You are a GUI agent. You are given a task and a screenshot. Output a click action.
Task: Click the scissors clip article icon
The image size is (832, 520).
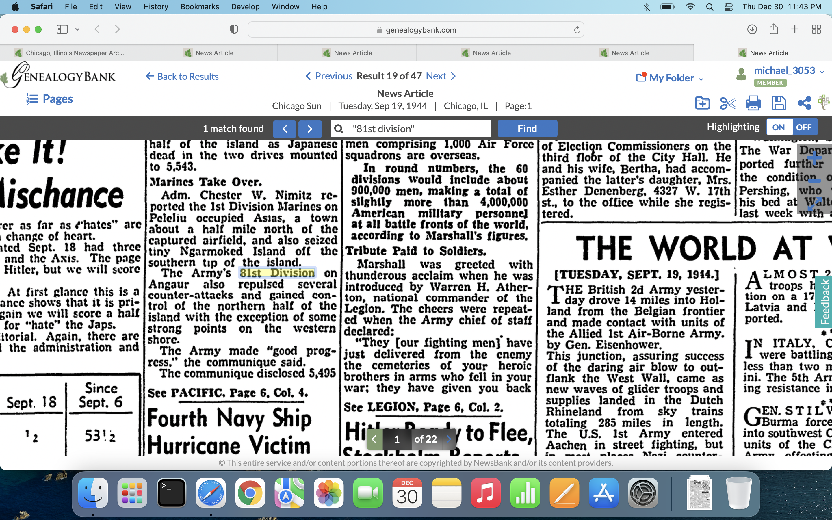(x=727, y=103)
